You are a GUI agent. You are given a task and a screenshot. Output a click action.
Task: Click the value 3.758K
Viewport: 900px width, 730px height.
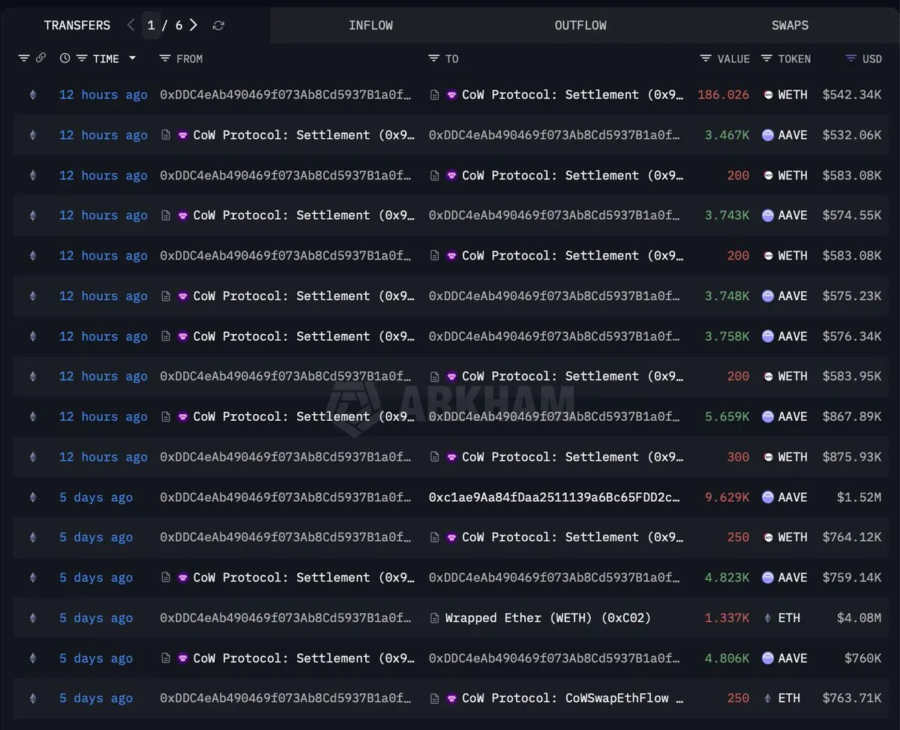pyautogui.click(x=727, y=336)
